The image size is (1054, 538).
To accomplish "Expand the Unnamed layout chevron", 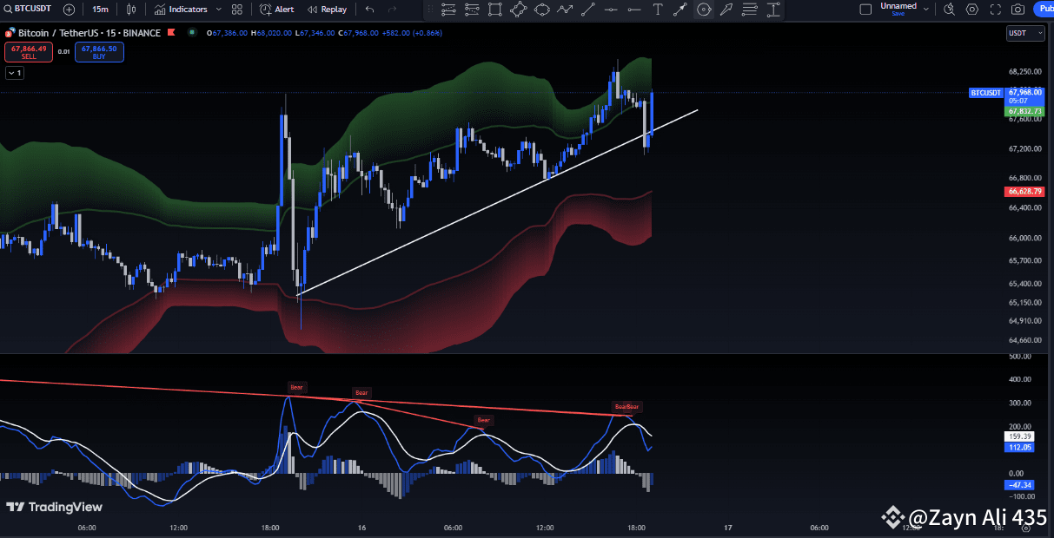I will pos(926,10).
